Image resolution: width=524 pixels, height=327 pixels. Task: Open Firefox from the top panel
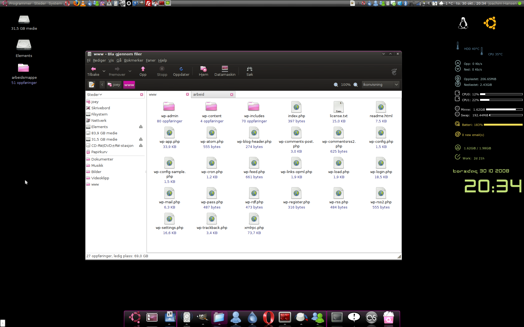point(76,3)
